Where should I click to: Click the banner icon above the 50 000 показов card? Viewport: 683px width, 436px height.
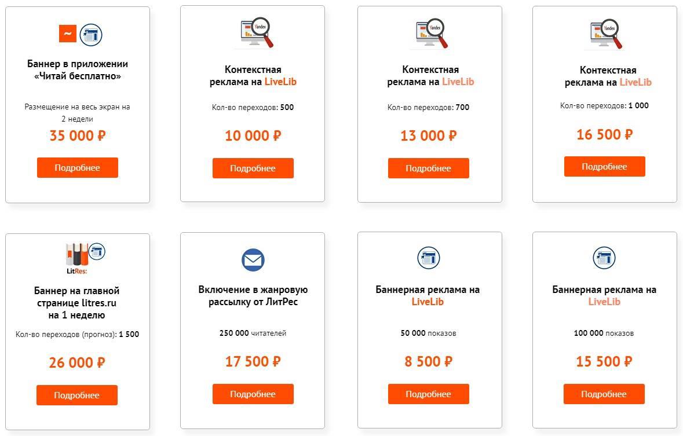pos(429,258)
